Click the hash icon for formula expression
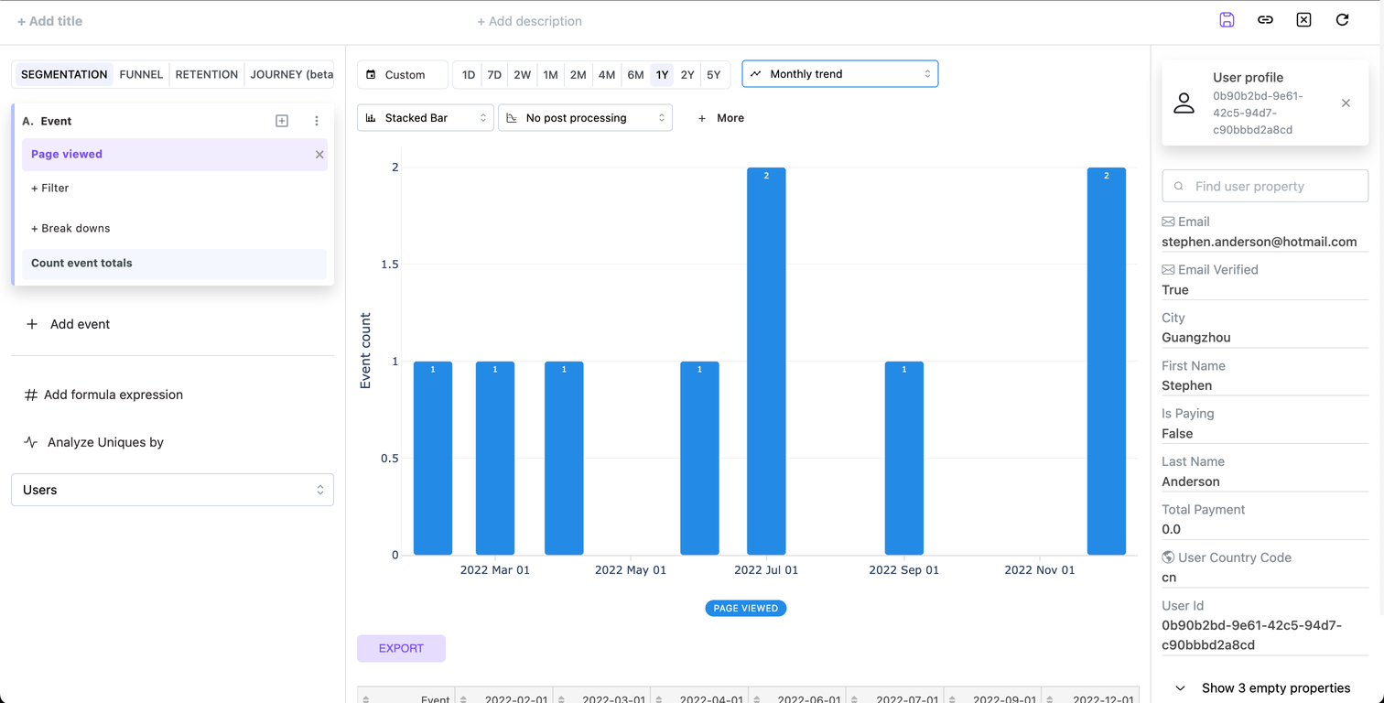This screenshot has width=1384, height=703. coord(31,395)
